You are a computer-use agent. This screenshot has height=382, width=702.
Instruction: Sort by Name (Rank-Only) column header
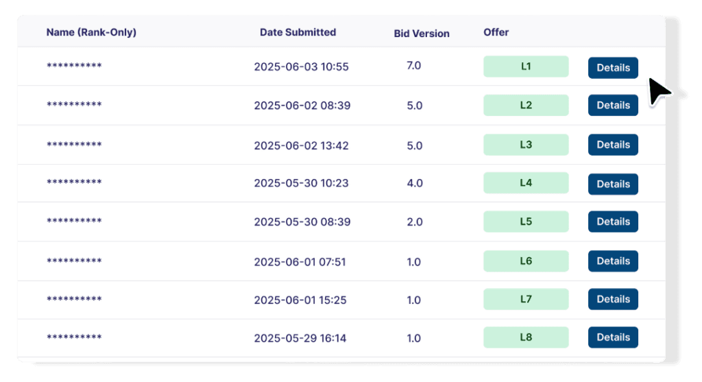pyautogui.click(x=91, y=32)
